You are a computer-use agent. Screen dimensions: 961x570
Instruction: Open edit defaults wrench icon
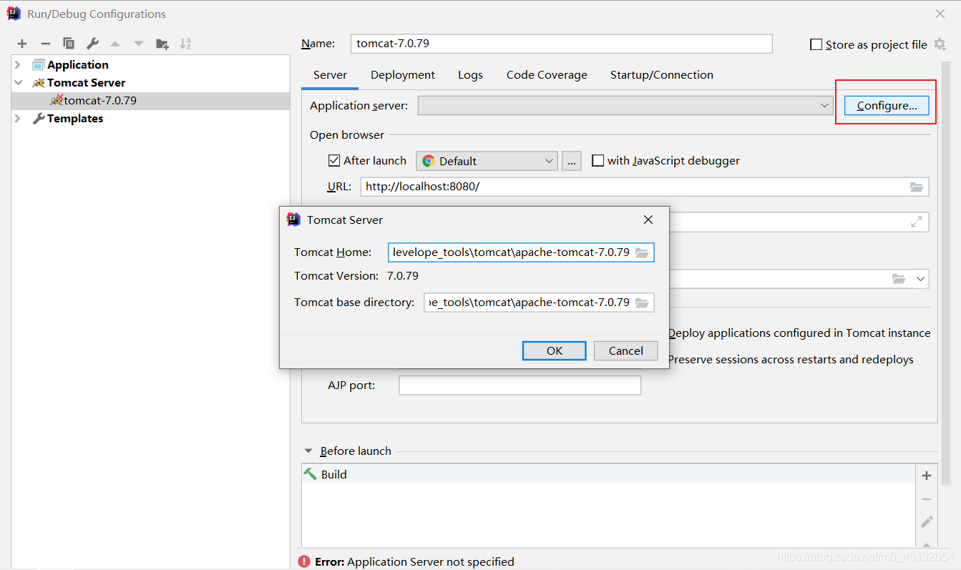92,44
